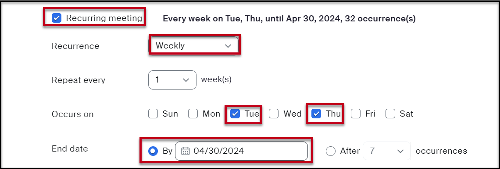500x169 pixels.
Task: Check the Sun checkbox
Action: [x=153, y=114]
